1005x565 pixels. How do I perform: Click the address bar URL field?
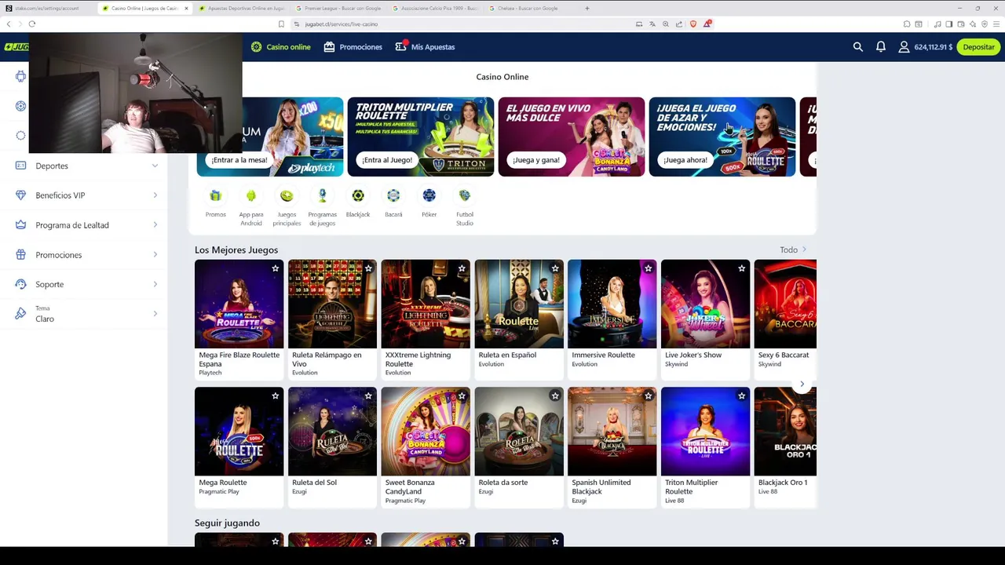click(463, 24)
